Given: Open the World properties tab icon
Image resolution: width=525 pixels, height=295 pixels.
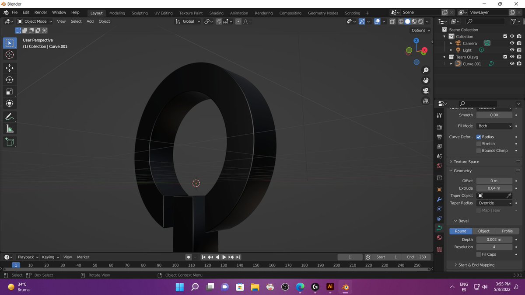Looking at the screenshot, I should point(439,166).
